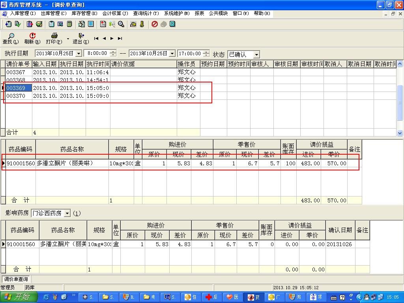The width and height of the screenshot is (404, 303).
Task: Open 入库管理(I) menu
Action: tap(23, 13)
